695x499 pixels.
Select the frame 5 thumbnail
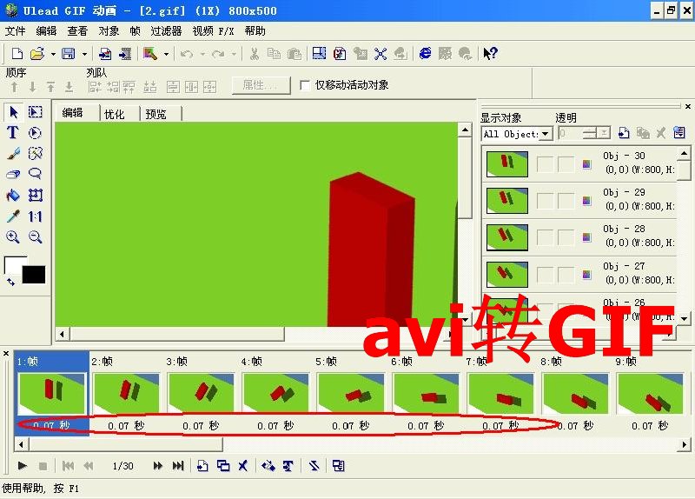coord(351,394)
